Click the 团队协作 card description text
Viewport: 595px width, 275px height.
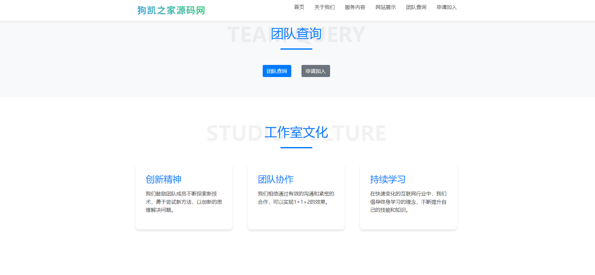[x=296, y=198]
